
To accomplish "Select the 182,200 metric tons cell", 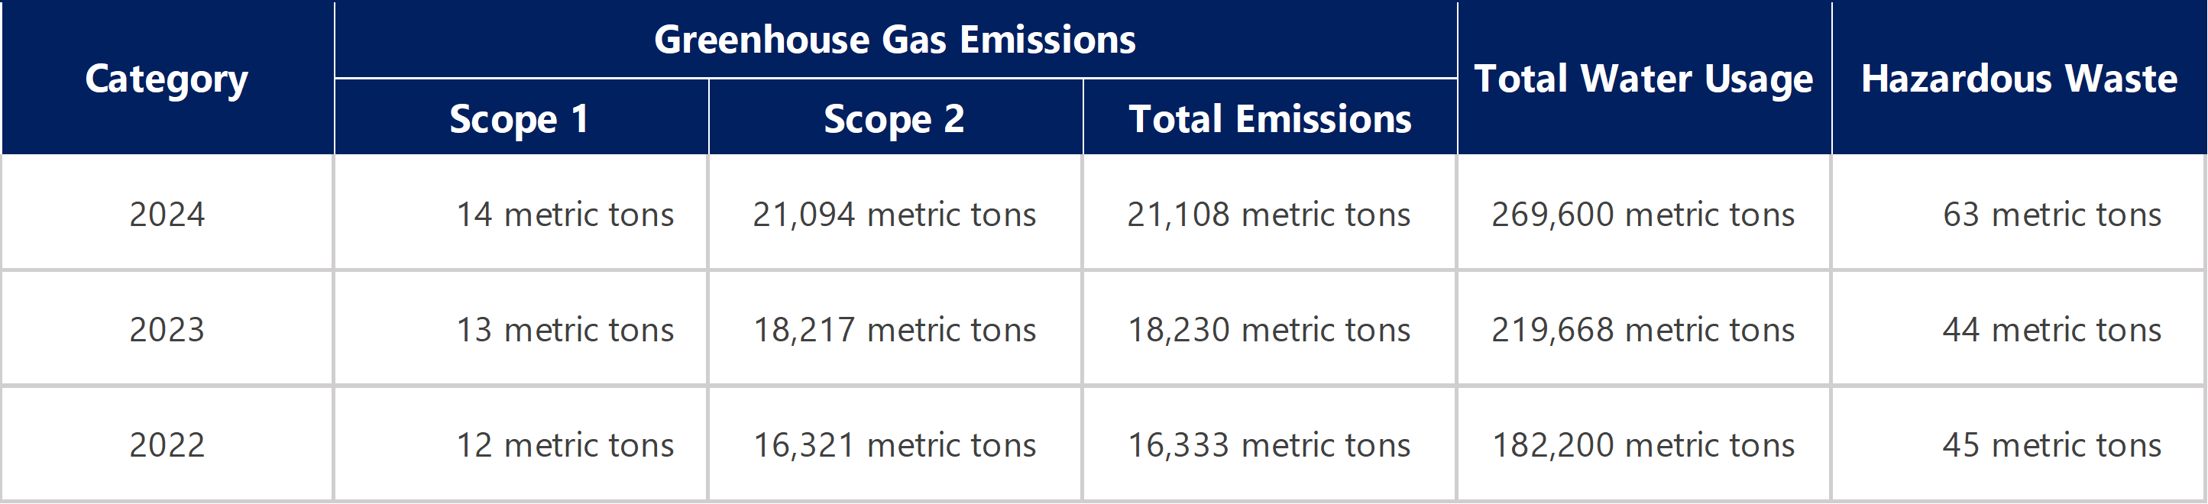I will (x=1643, y=446).
